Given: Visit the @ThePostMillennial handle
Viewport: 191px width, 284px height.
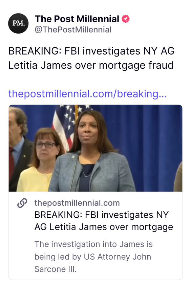Looking at the screenshot, I should 73,30.
